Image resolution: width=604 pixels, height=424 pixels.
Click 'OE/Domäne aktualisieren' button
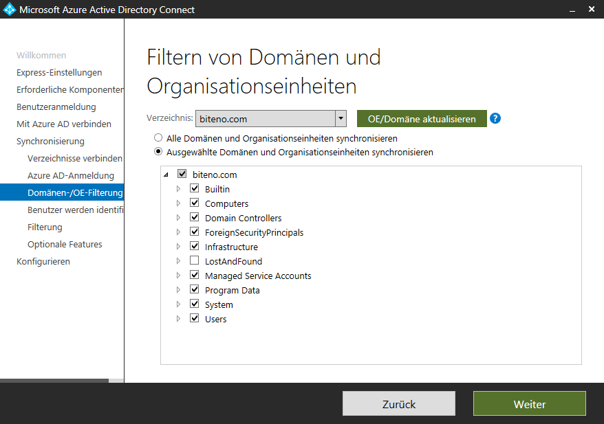click(x=422, y=118)
